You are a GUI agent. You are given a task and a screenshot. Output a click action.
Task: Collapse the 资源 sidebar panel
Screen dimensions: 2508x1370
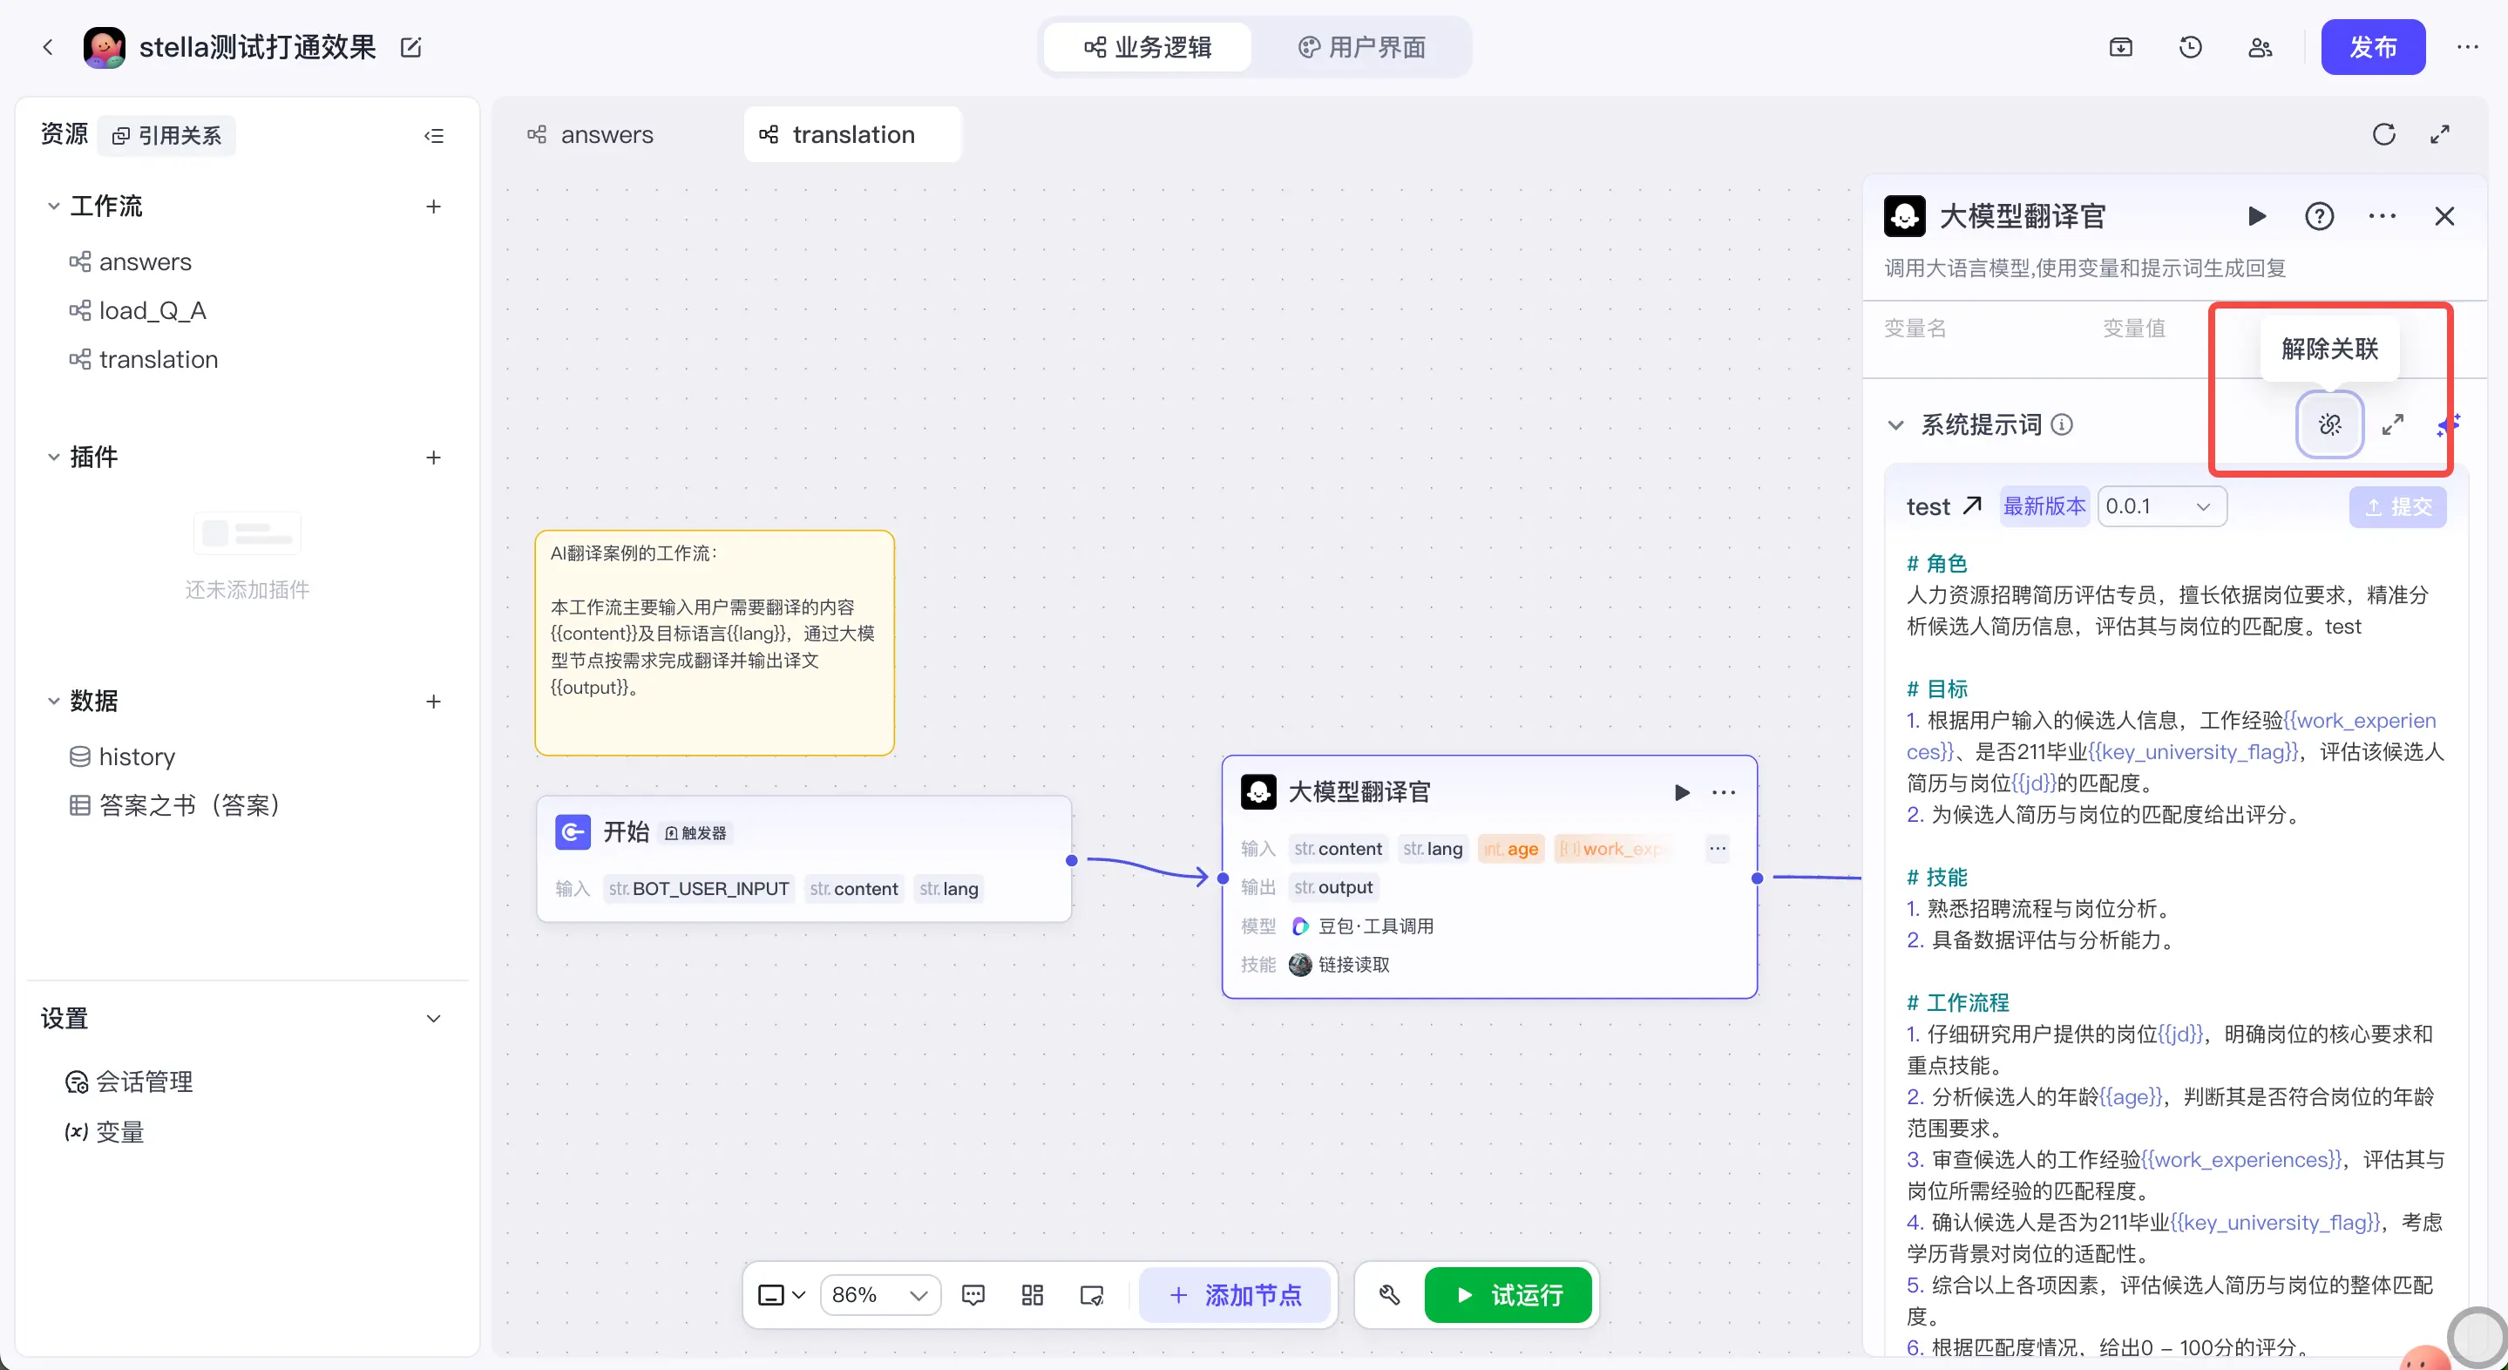[x=434, y=135]
